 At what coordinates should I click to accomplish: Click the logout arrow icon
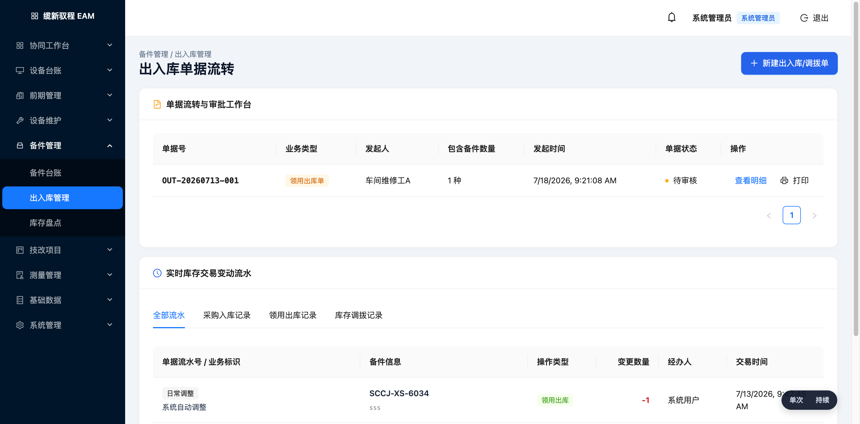pyautogui.click(x=804, y=18)
